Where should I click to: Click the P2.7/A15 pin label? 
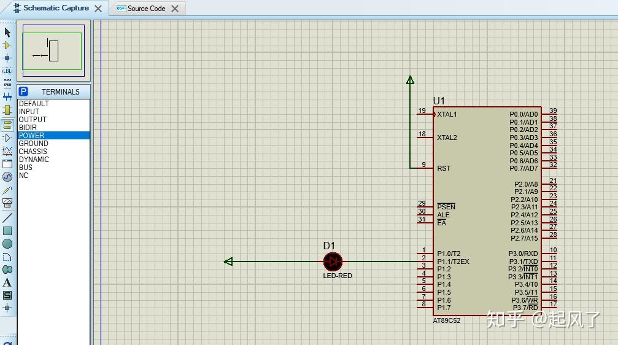[x=524, y=238]
